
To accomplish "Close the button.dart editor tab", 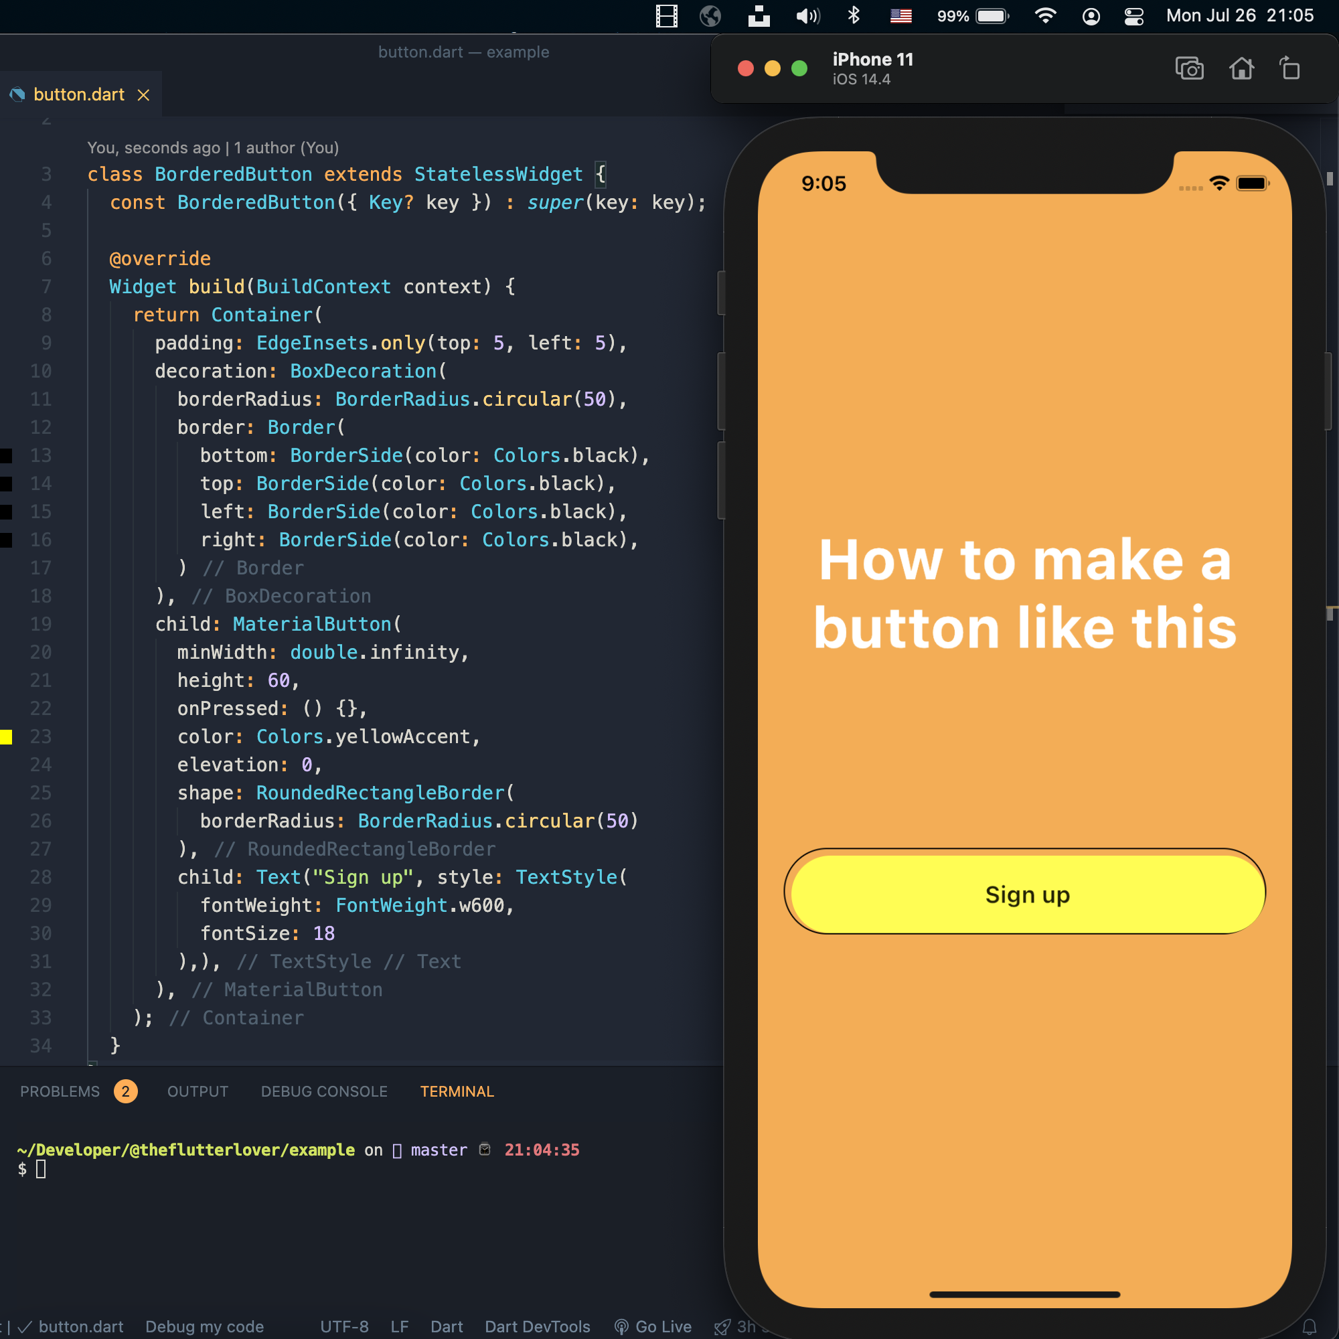I will [143, 95].
